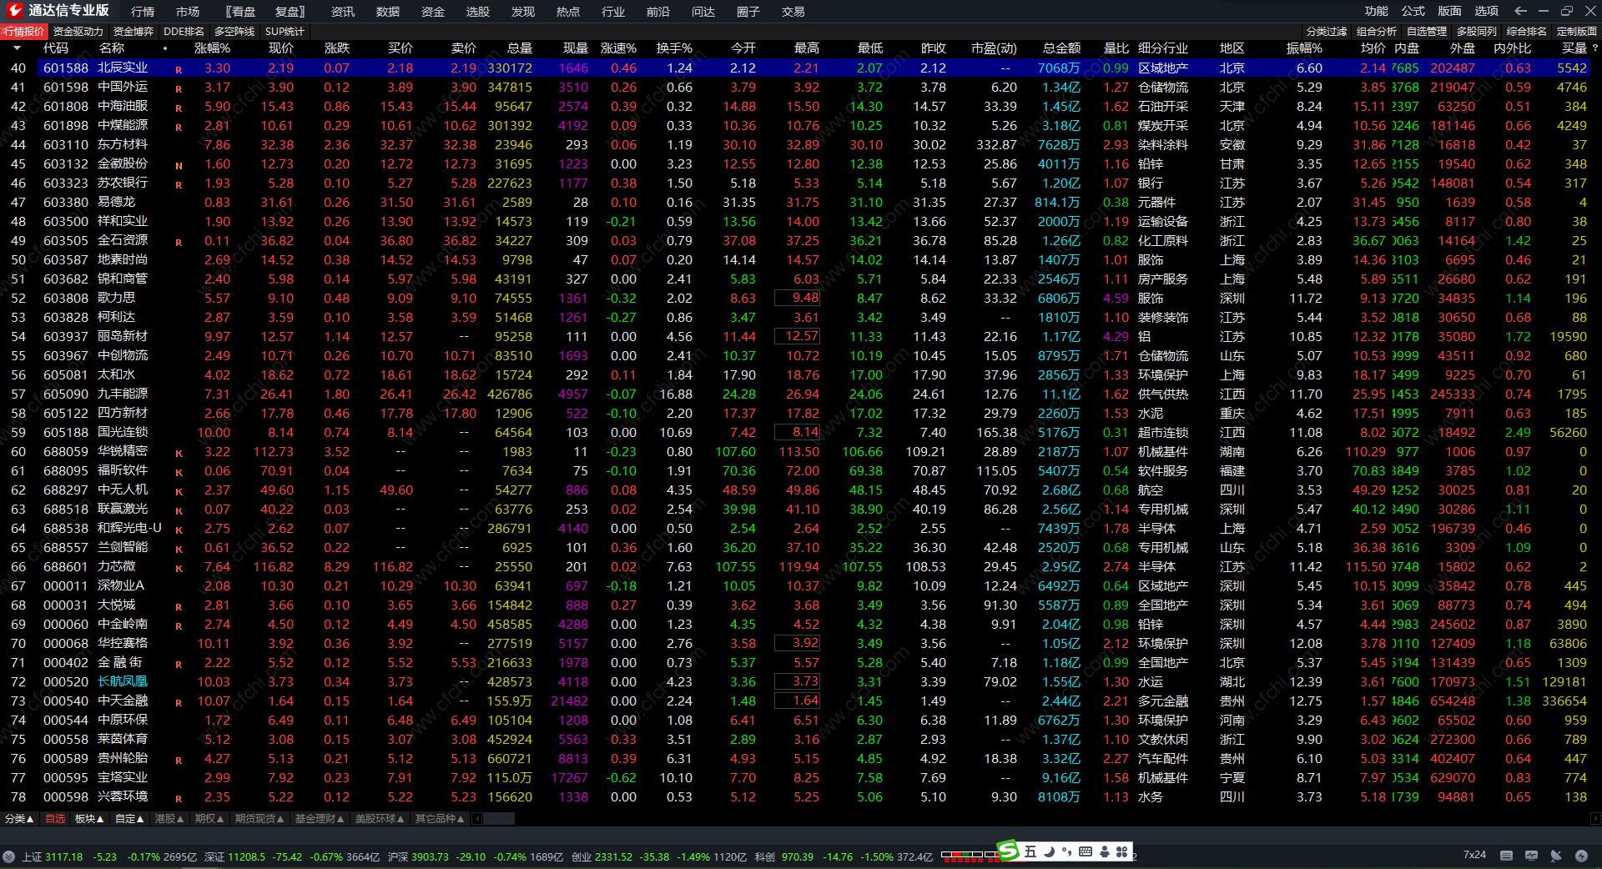
Task: Open the 公式 menu
Action: point(1413,12)
